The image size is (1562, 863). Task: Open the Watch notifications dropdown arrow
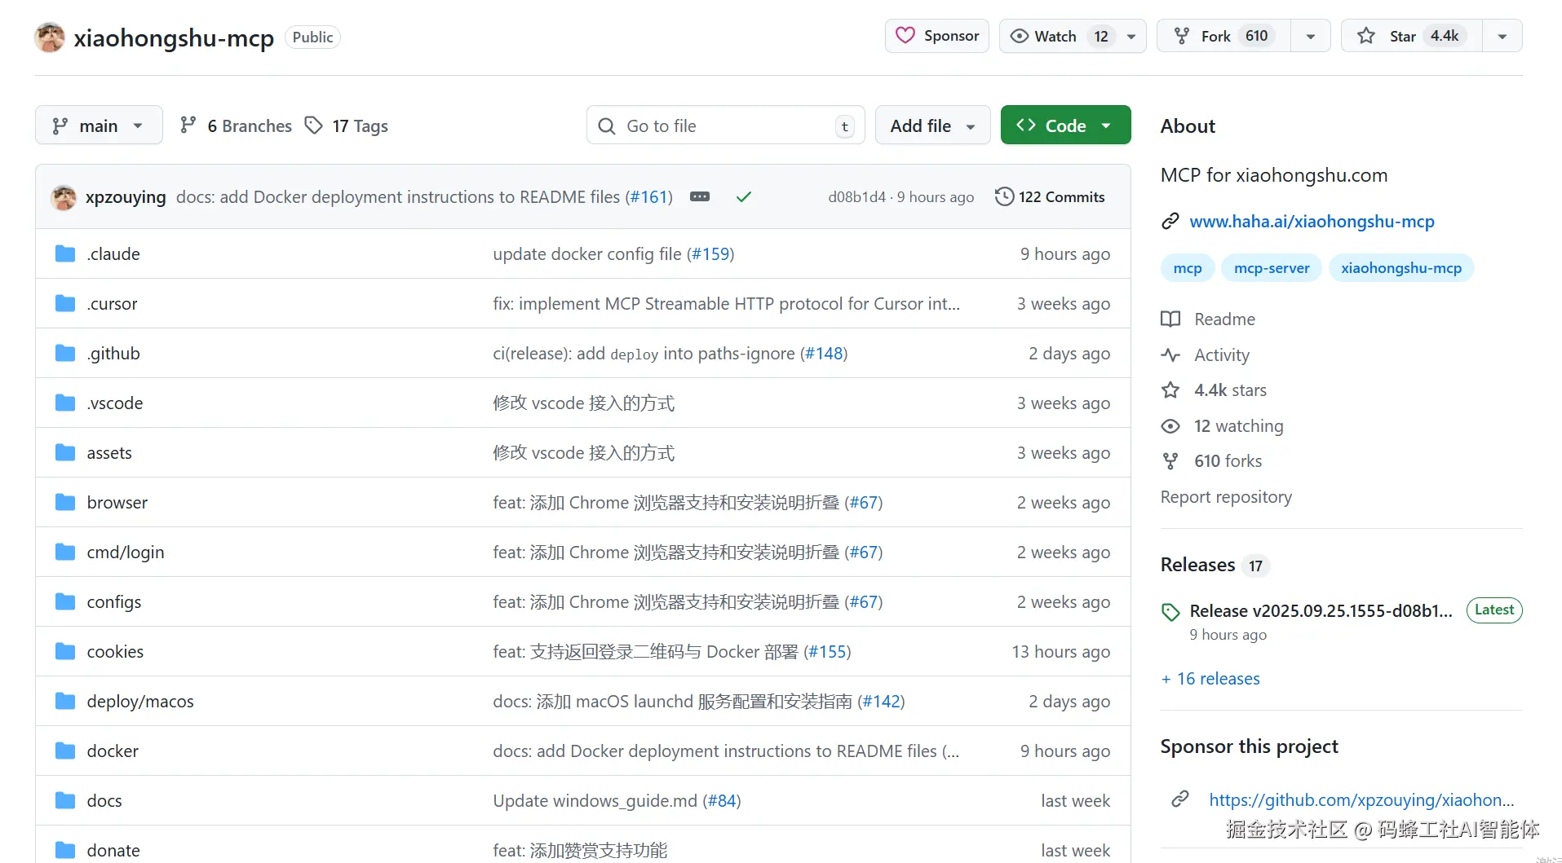(x=1131, y=36)
